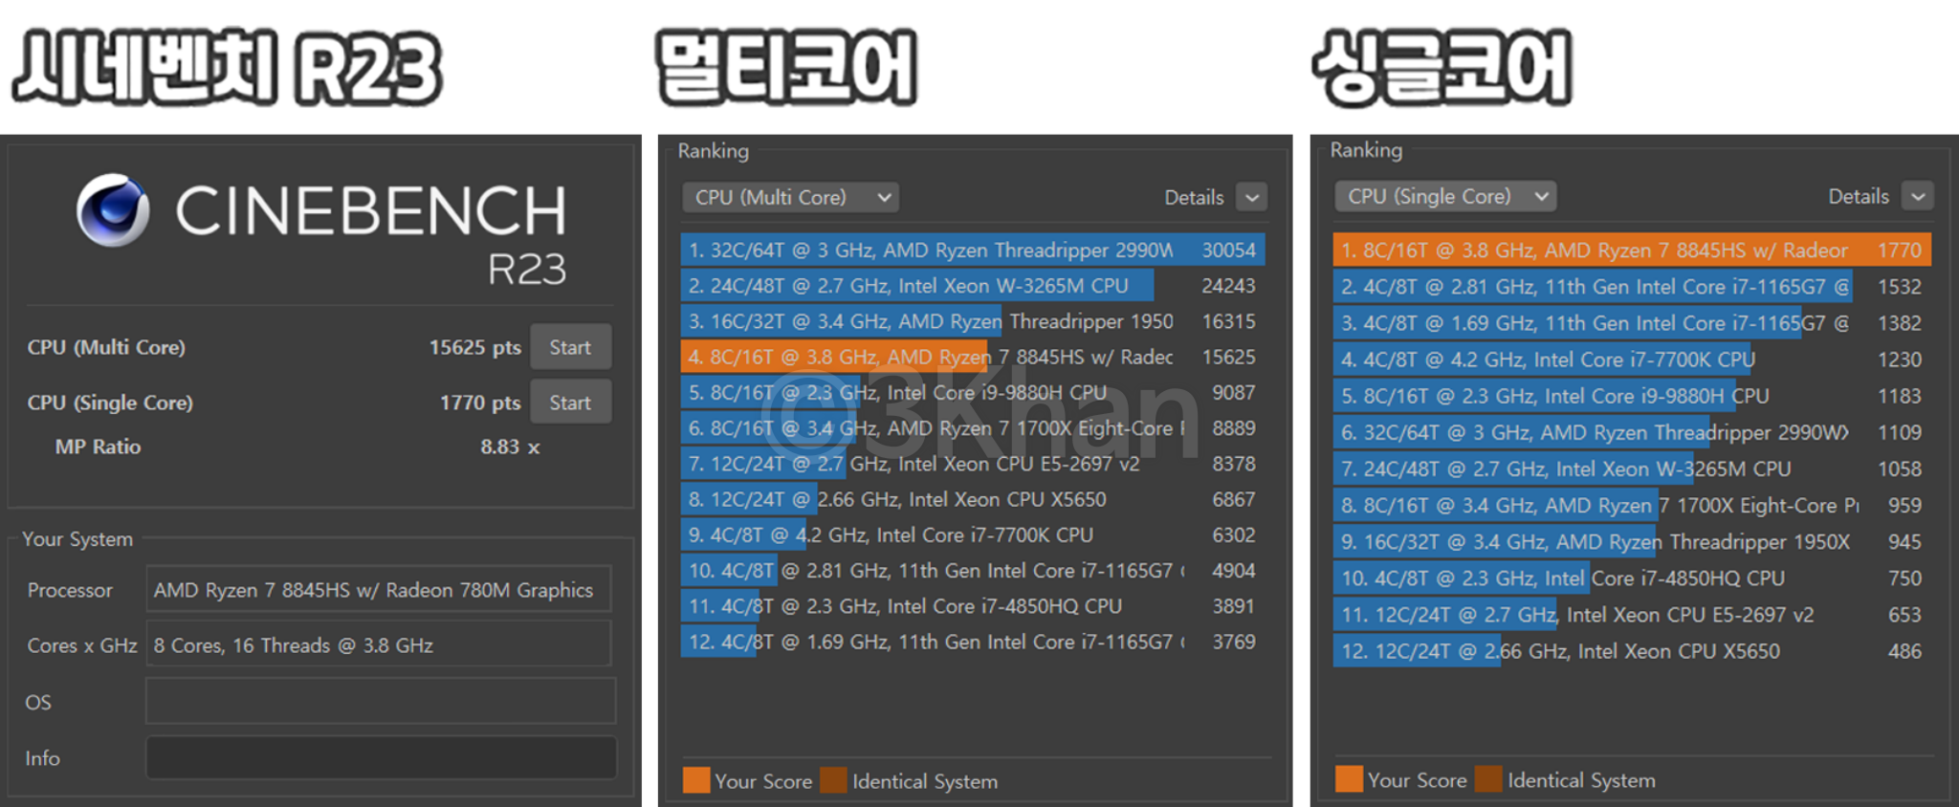Click the Cores x GHz field
Image resolution: width=1959 pixels, height=807 pixels.
pyautogui.click(x=378, y=645)
